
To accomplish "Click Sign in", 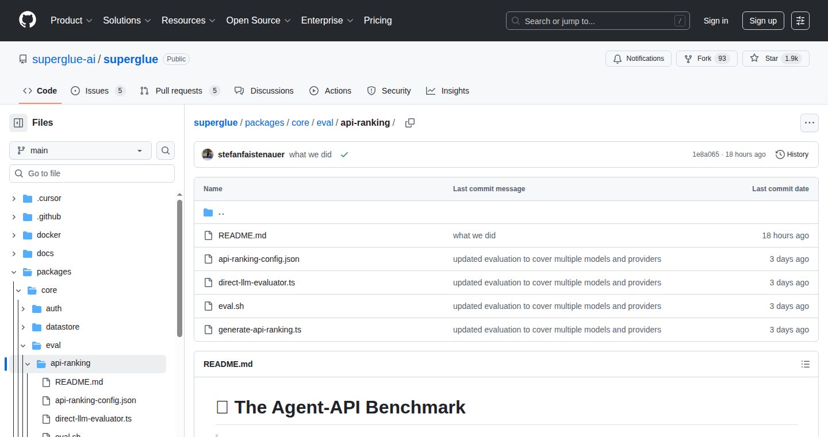I will (716, 21).
